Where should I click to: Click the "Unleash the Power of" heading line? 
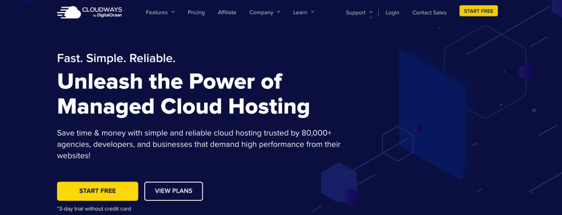pyautogui.click(x=170, y=81)
